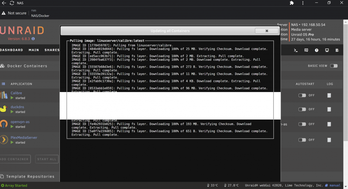The width and height of the screenshot is (348, 189).
Task: Open the Shares tab
Action: [x=52, y=50]
